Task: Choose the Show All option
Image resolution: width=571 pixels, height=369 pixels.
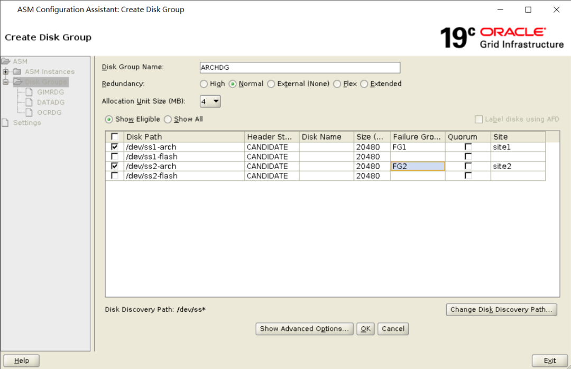Action: point(168,119)
